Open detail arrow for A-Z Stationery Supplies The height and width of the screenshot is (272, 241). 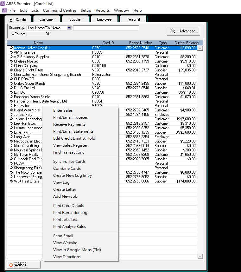click(x=11, y=57)
